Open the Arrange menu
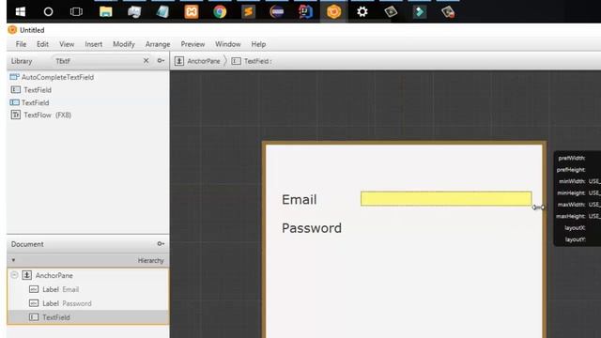Image resolution: width=601 pixels, height=338 pixels. [x=158, y=44]
